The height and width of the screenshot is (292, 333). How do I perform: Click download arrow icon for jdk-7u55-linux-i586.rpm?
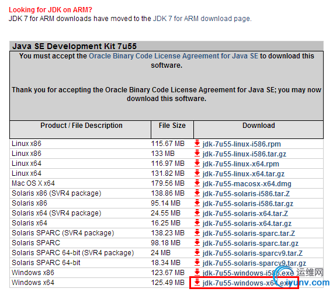point(197,144)
